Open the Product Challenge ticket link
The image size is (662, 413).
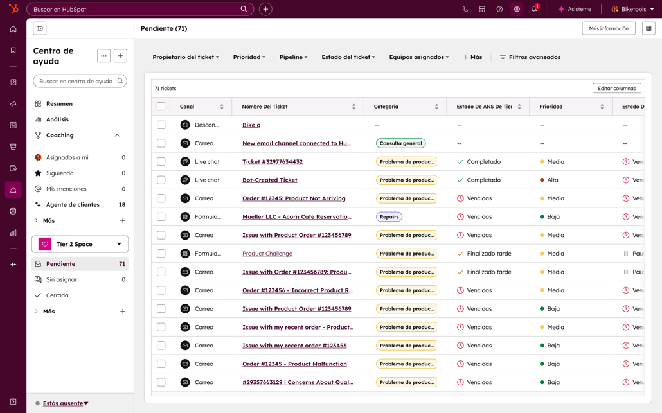pyautogui.click(x=267, y=254)
